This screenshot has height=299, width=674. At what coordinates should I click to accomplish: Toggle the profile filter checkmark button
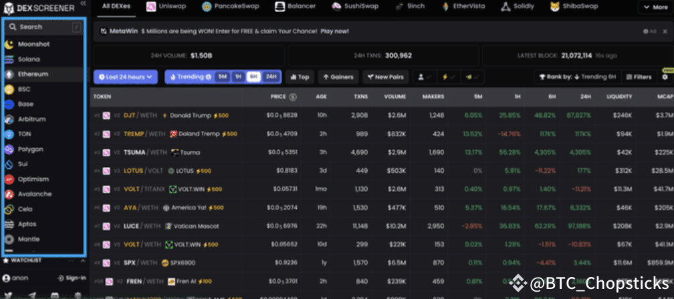[x=425, y=77]
